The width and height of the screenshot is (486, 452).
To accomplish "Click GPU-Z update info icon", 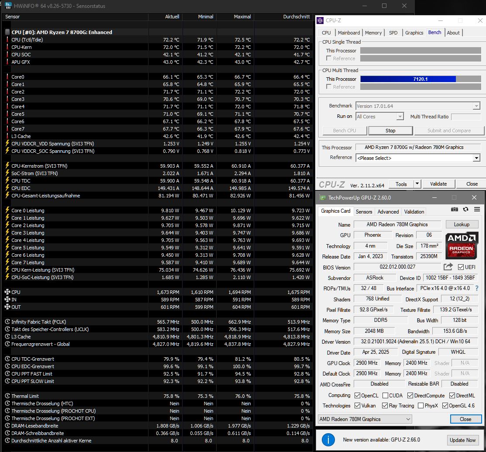I will (x=328, y=440).
